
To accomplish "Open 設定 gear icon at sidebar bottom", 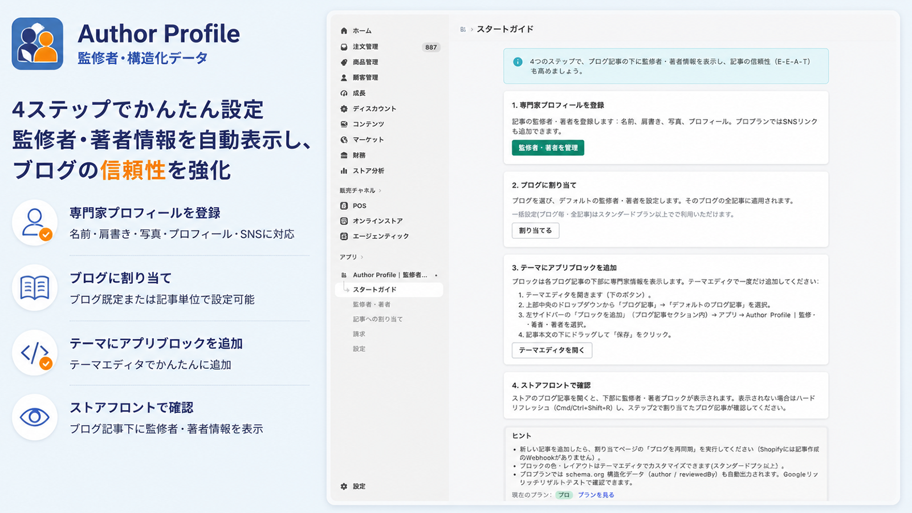I will pos(344,486).
